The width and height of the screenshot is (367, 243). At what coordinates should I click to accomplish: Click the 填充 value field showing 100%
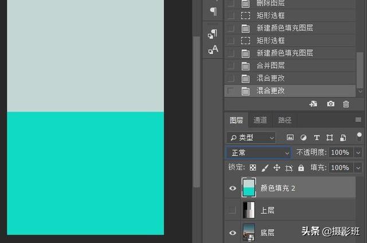coord(341,168)
